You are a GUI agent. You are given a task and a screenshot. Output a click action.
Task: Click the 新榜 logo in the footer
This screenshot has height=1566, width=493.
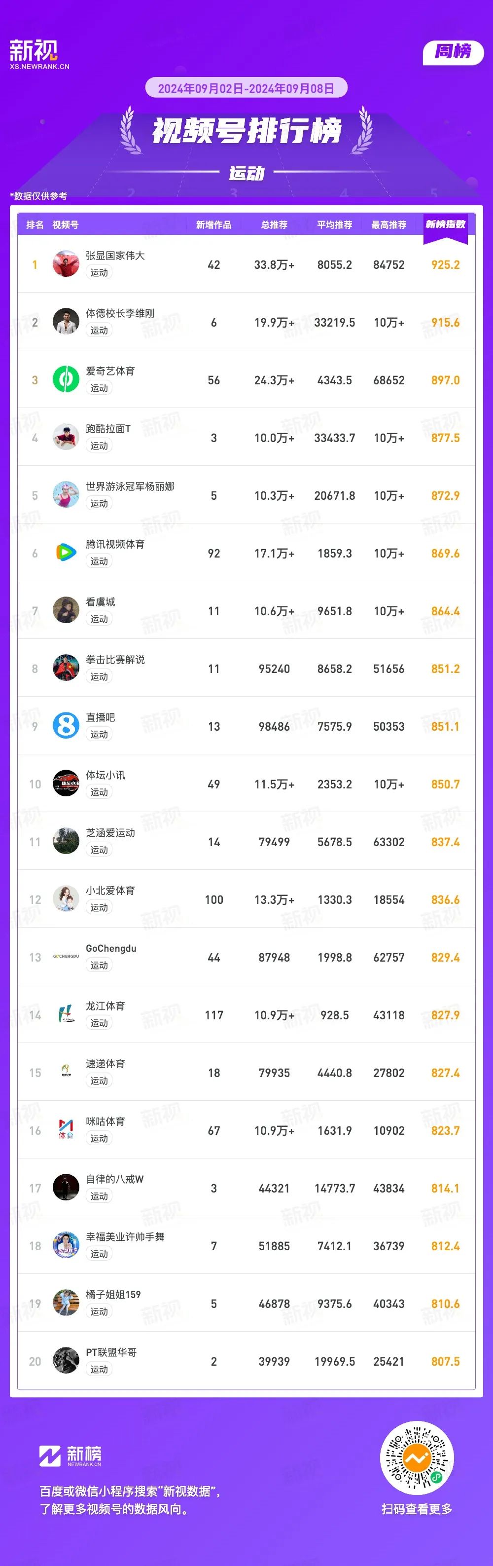click(x=70, y=1456)
